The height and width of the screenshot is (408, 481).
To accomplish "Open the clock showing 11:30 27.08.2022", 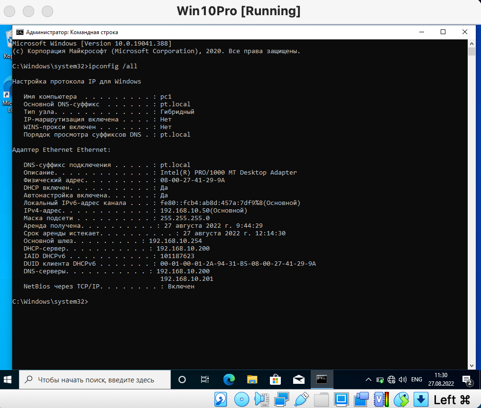I will point(441,380).
